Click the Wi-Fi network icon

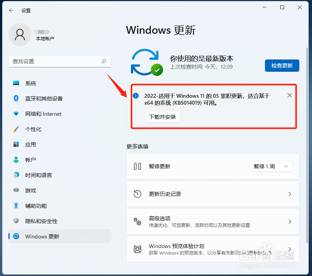coord(16,113)
